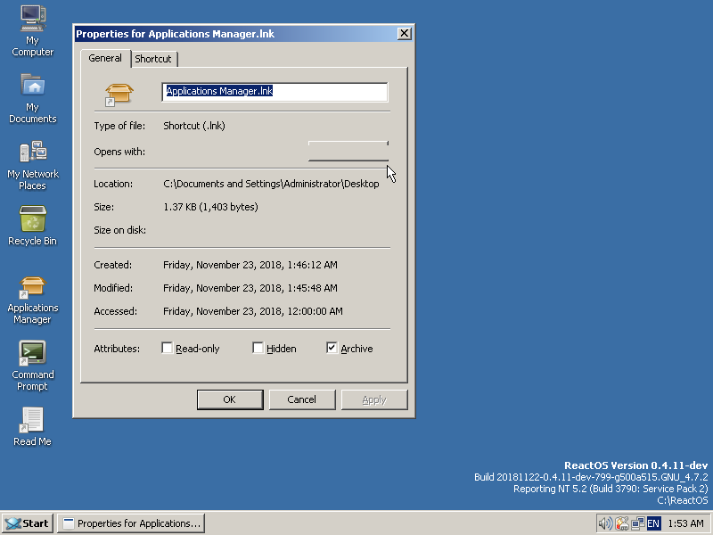
Task: Select the Read Me desktop shortcut
Action: pyautogui.click(x=33, y=426)
